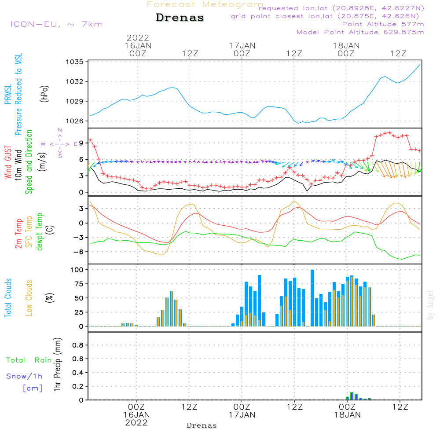This screenshot has width=440, height=440.
Task: Select the Forecast Meteogram header text
Action: (x=205, y=4)
